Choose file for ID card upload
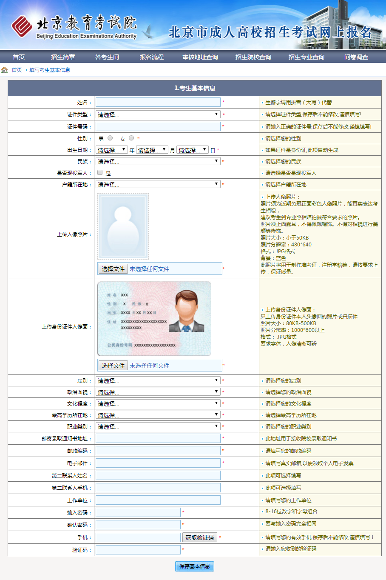Screen dimensions: 386x580 pos(113,366)
